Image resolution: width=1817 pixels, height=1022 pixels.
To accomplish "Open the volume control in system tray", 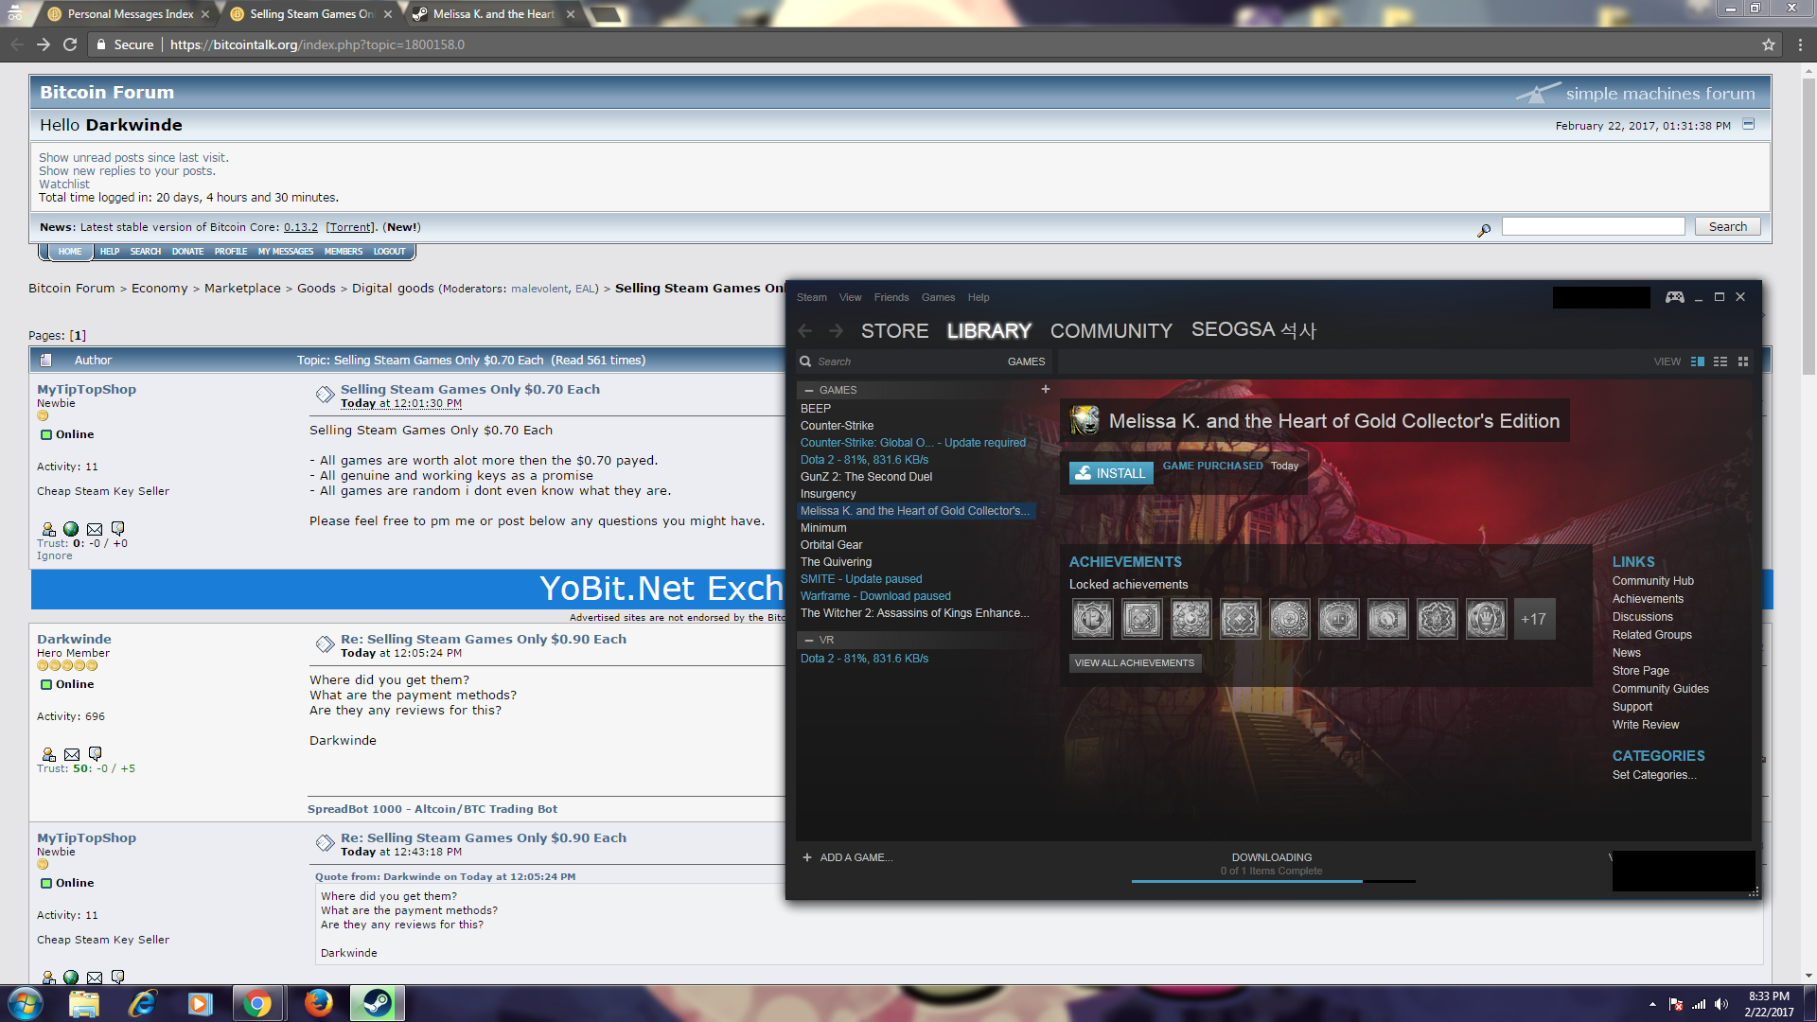I will 1721,1004.
